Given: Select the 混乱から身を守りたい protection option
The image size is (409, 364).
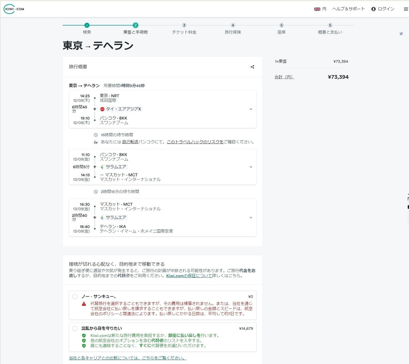Looking at the screenshot, I should [75, 329].
